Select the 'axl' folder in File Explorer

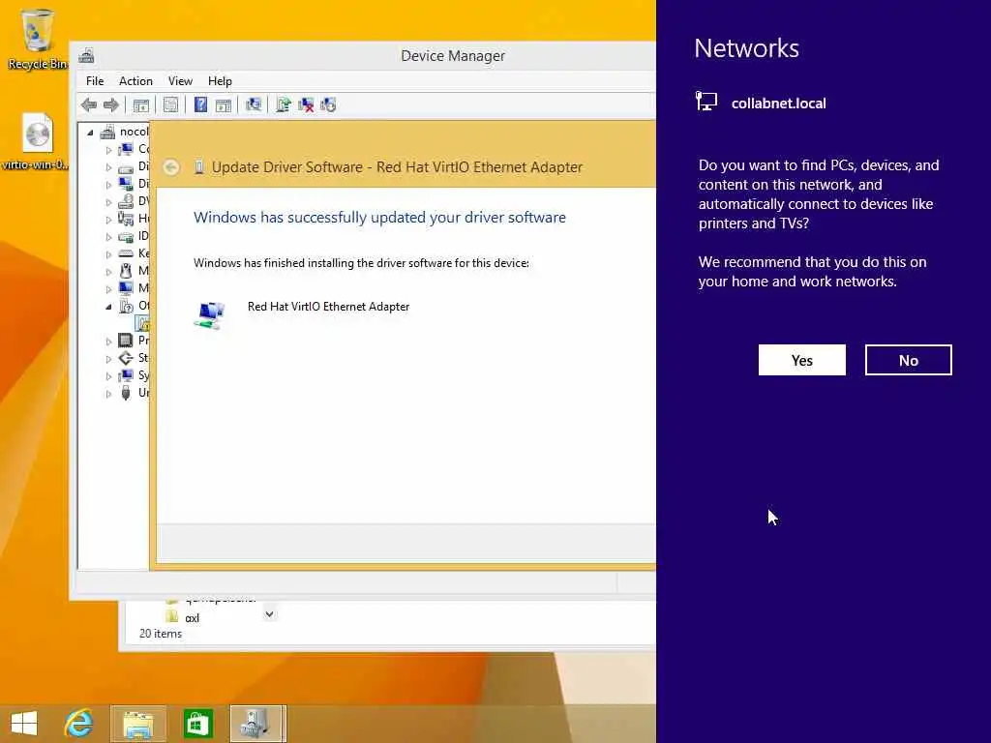point(183,617)
